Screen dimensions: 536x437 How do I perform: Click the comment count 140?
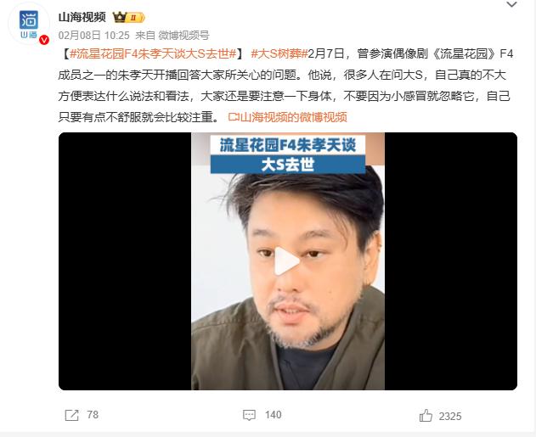pos(274,415)
